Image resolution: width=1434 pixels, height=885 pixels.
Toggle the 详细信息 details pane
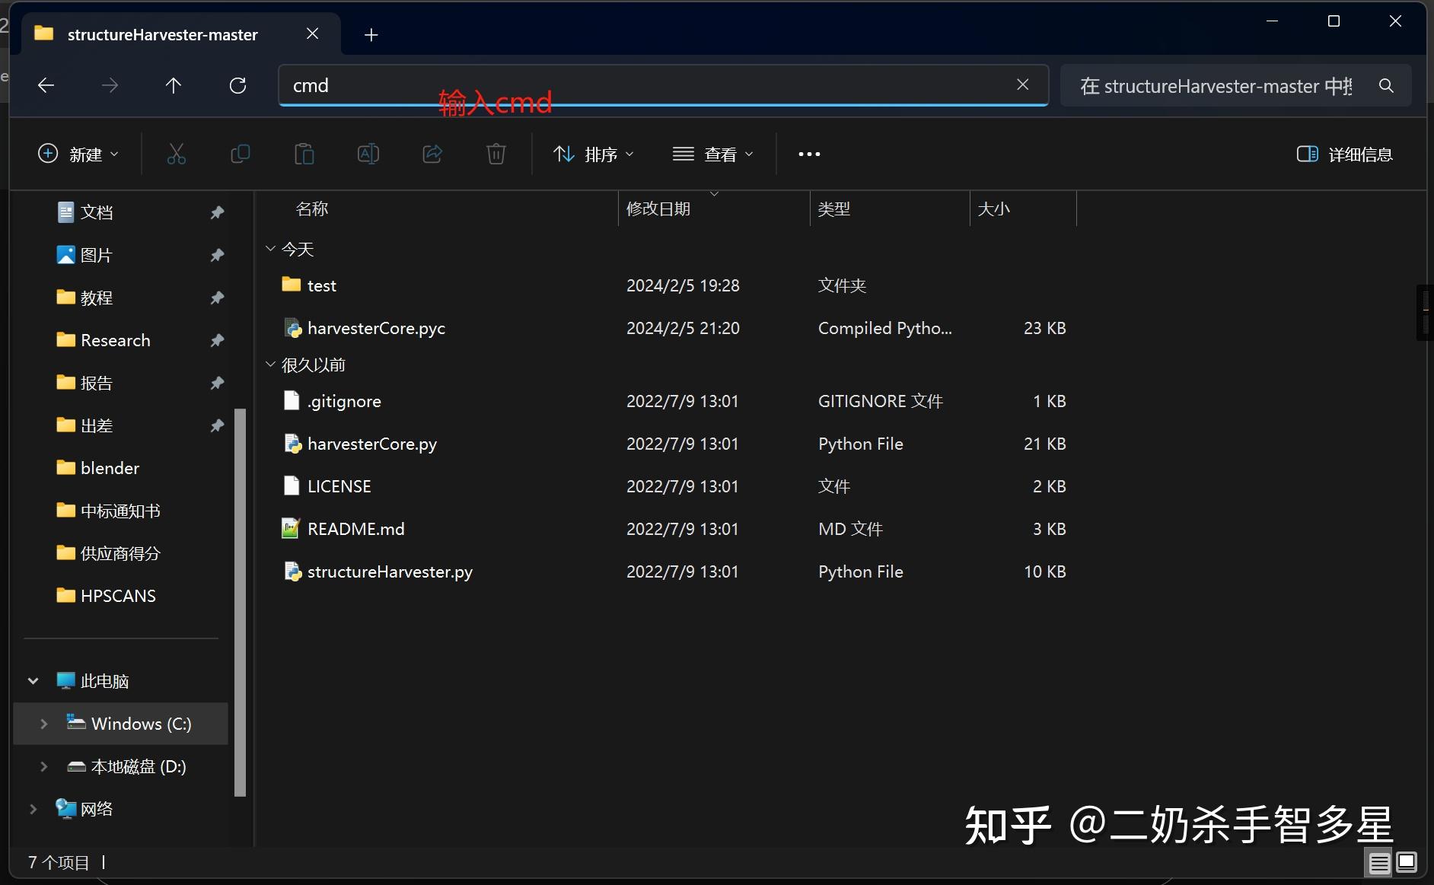[1343, 154]
